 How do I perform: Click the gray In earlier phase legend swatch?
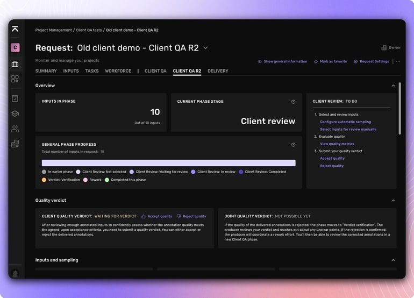[x=44, y=172]
